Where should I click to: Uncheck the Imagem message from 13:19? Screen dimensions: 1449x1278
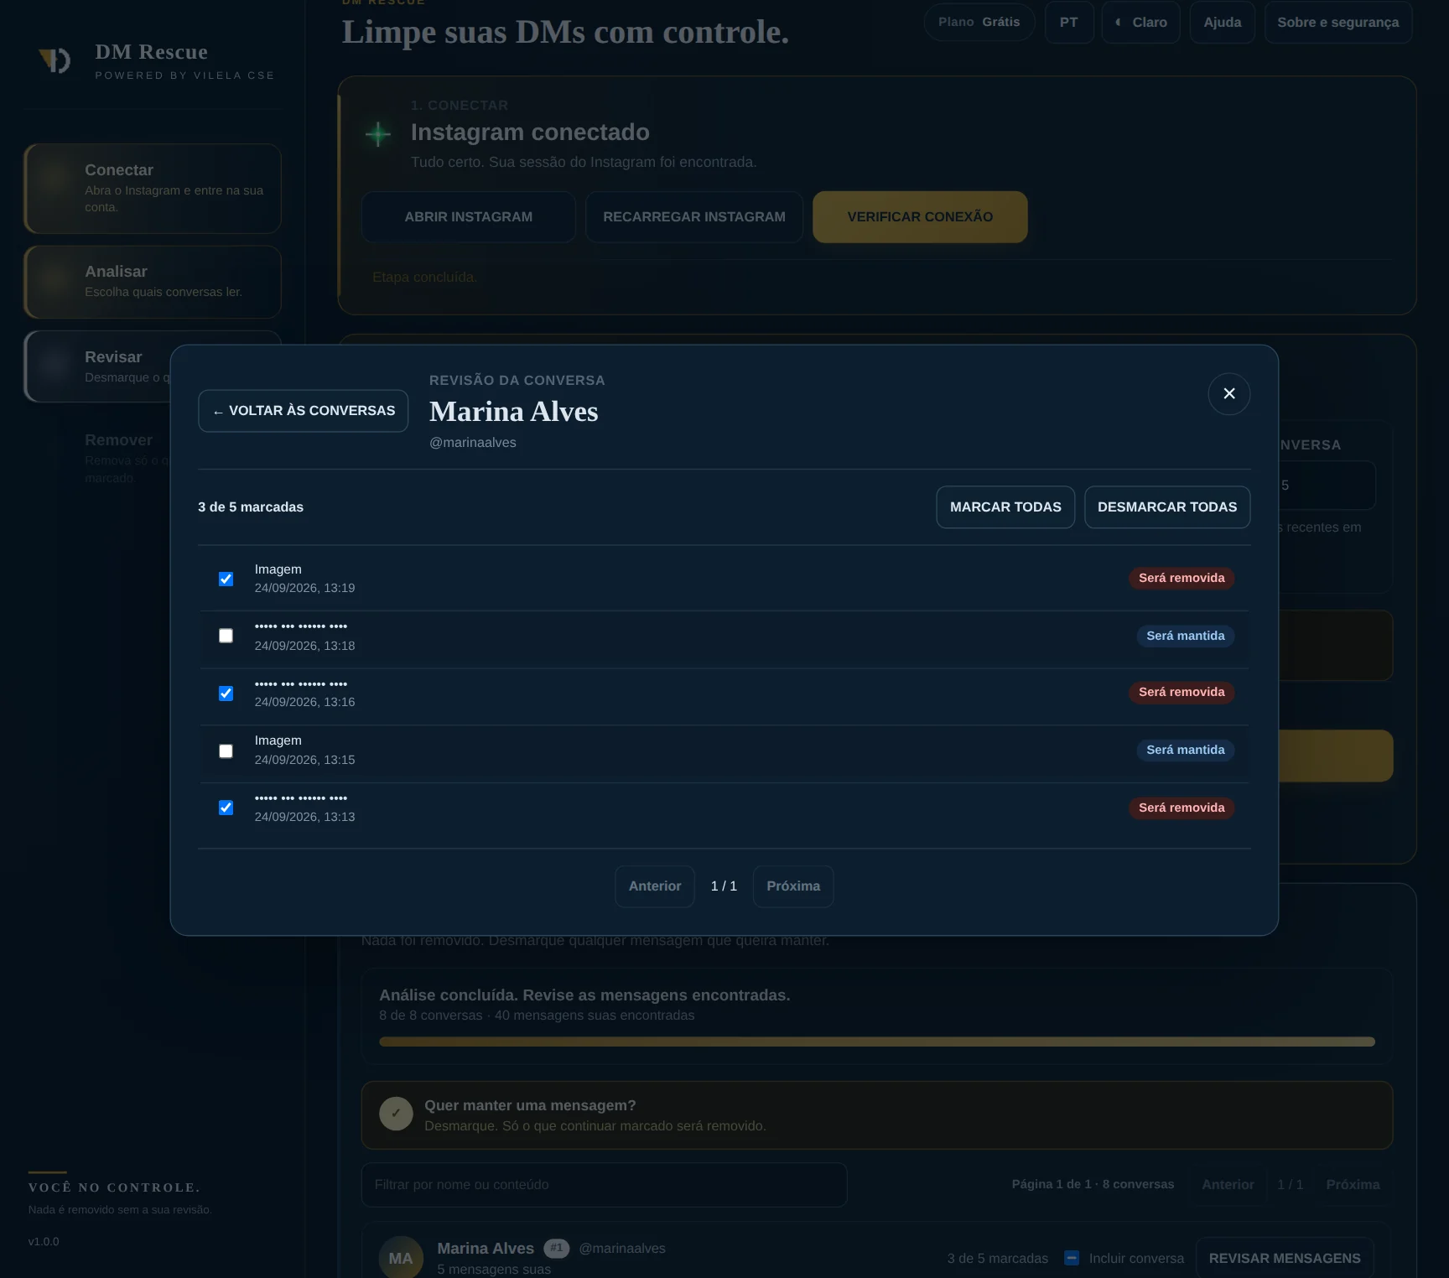[x=226, y=579]
